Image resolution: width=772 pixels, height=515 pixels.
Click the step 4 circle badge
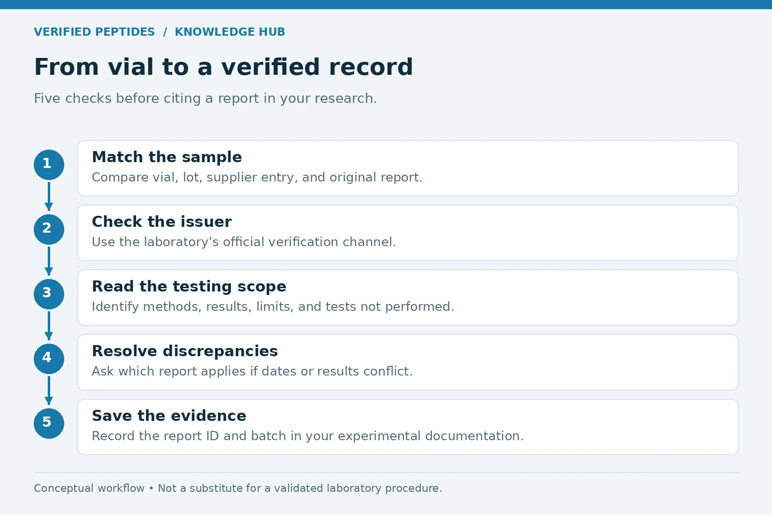tap(49, 359)
